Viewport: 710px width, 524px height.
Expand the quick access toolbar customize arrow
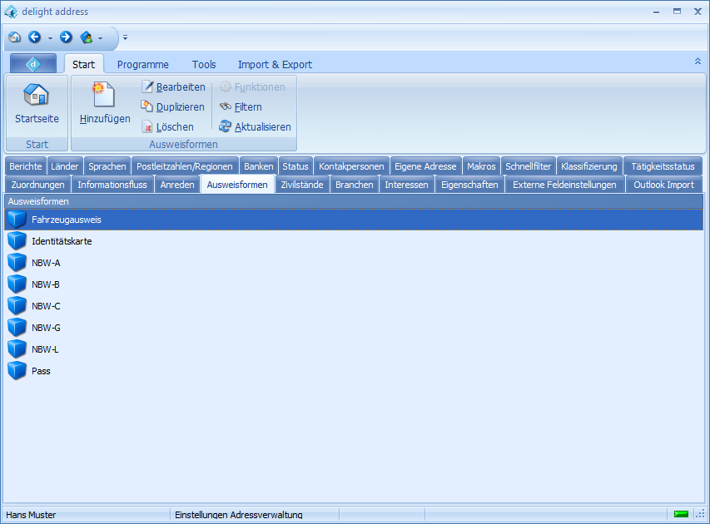point(125,38)
